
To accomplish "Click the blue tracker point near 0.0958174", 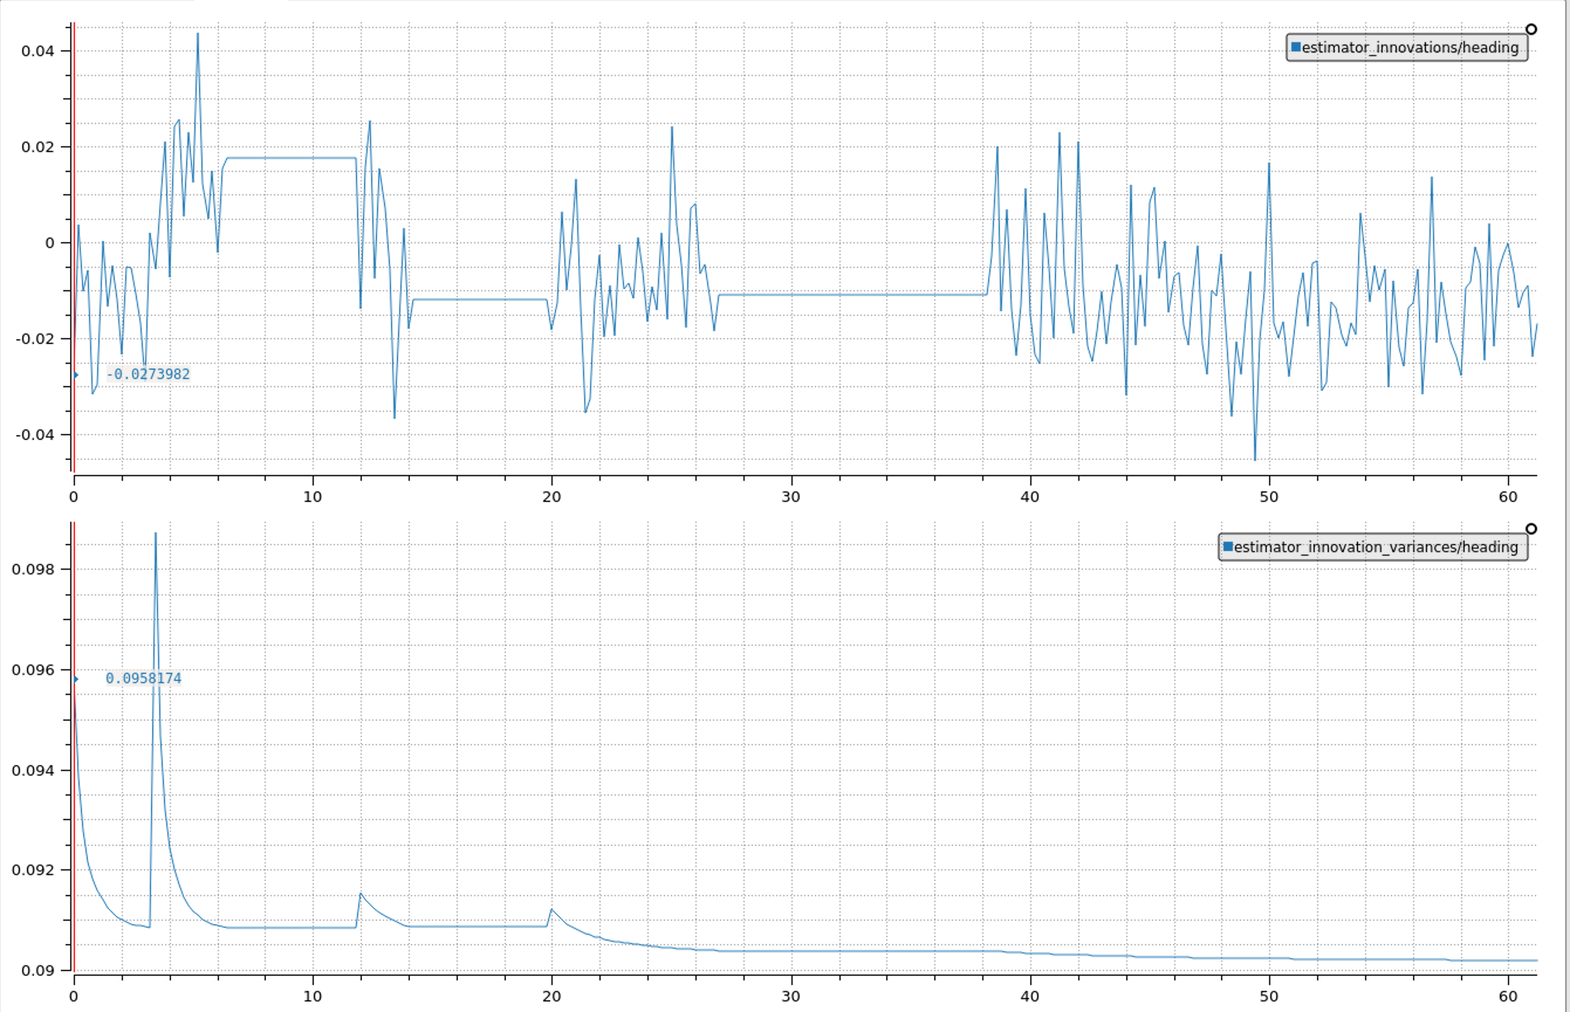I will click(76, 679).
